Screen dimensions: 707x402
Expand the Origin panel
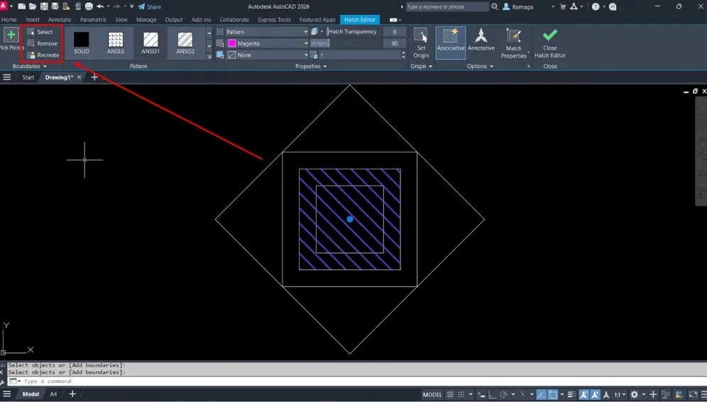tap(421, 66)
